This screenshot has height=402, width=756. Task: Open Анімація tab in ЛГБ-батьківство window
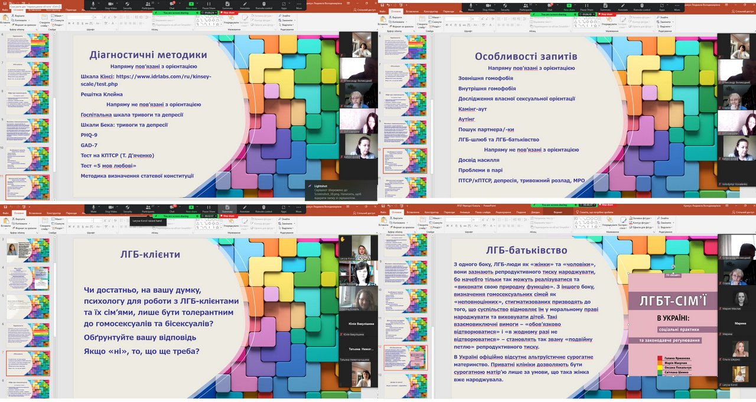tap(465, 213)
